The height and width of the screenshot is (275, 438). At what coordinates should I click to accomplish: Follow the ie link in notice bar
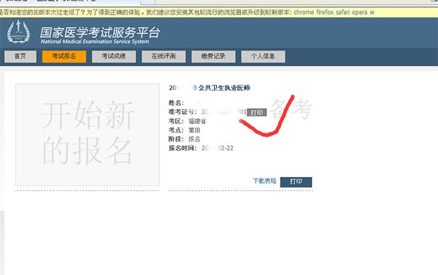click(372, 12)
